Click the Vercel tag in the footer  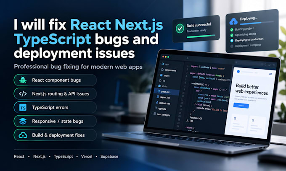pos(87,156)
